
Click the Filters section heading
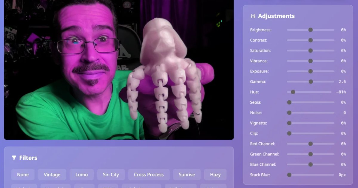pos(28,158)
